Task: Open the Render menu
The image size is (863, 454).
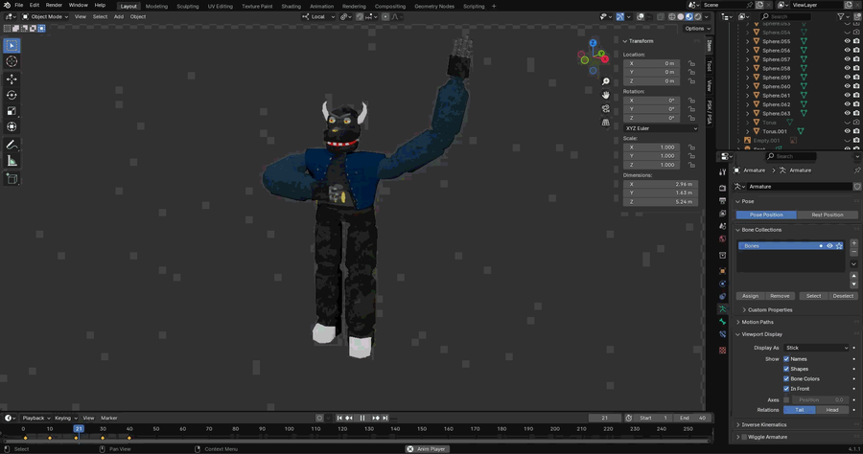Action: (54, 5)
